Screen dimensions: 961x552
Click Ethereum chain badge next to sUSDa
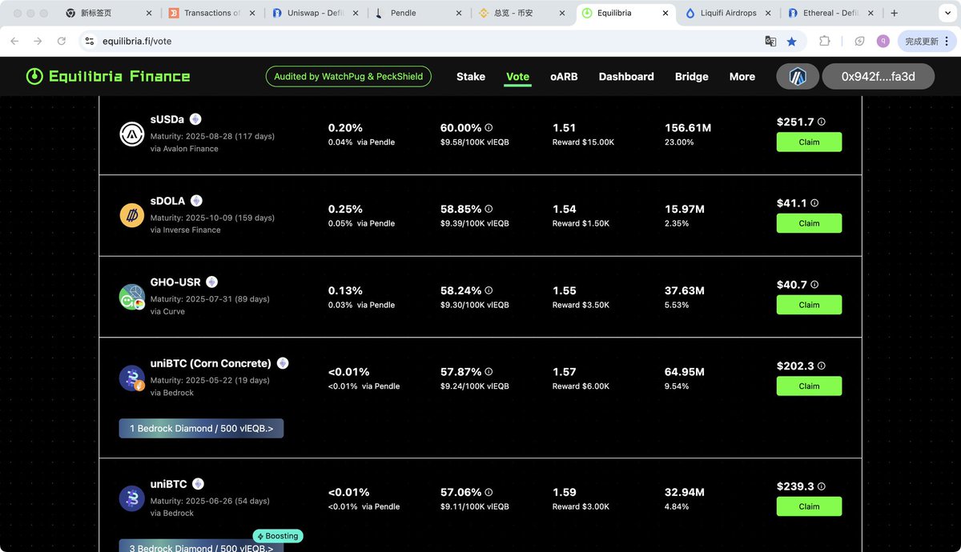195,119
